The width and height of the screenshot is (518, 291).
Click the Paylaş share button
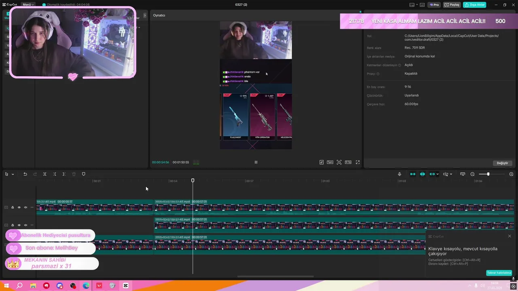pyautogui.click(x=452, y=5)
